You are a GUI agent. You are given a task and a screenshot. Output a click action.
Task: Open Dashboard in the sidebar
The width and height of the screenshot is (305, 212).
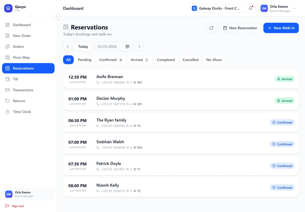pyautogui.click(x=28, y=25)
